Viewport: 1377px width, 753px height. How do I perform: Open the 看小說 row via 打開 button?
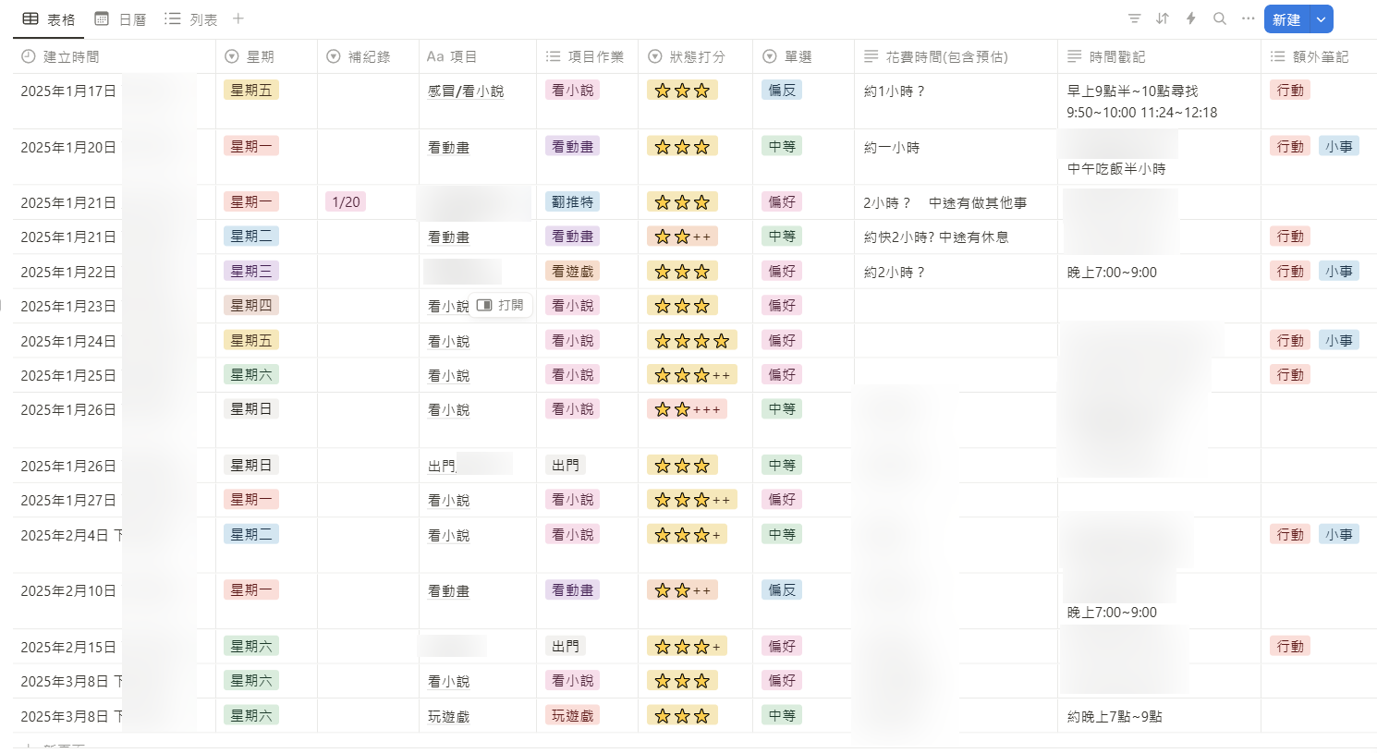click(501, 305)
